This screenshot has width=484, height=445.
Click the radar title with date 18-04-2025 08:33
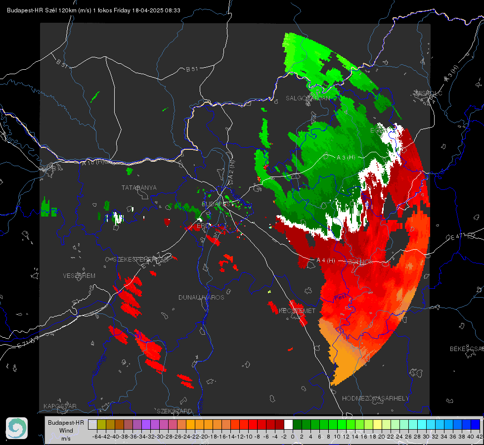pos(93,10)
